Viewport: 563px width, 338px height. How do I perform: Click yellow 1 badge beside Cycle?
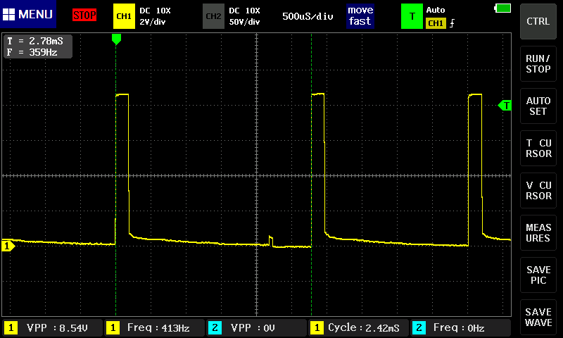(317, 327)
